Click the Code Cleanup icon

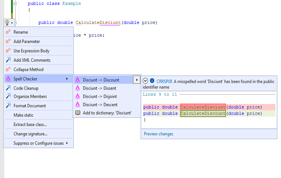(8, 88)
